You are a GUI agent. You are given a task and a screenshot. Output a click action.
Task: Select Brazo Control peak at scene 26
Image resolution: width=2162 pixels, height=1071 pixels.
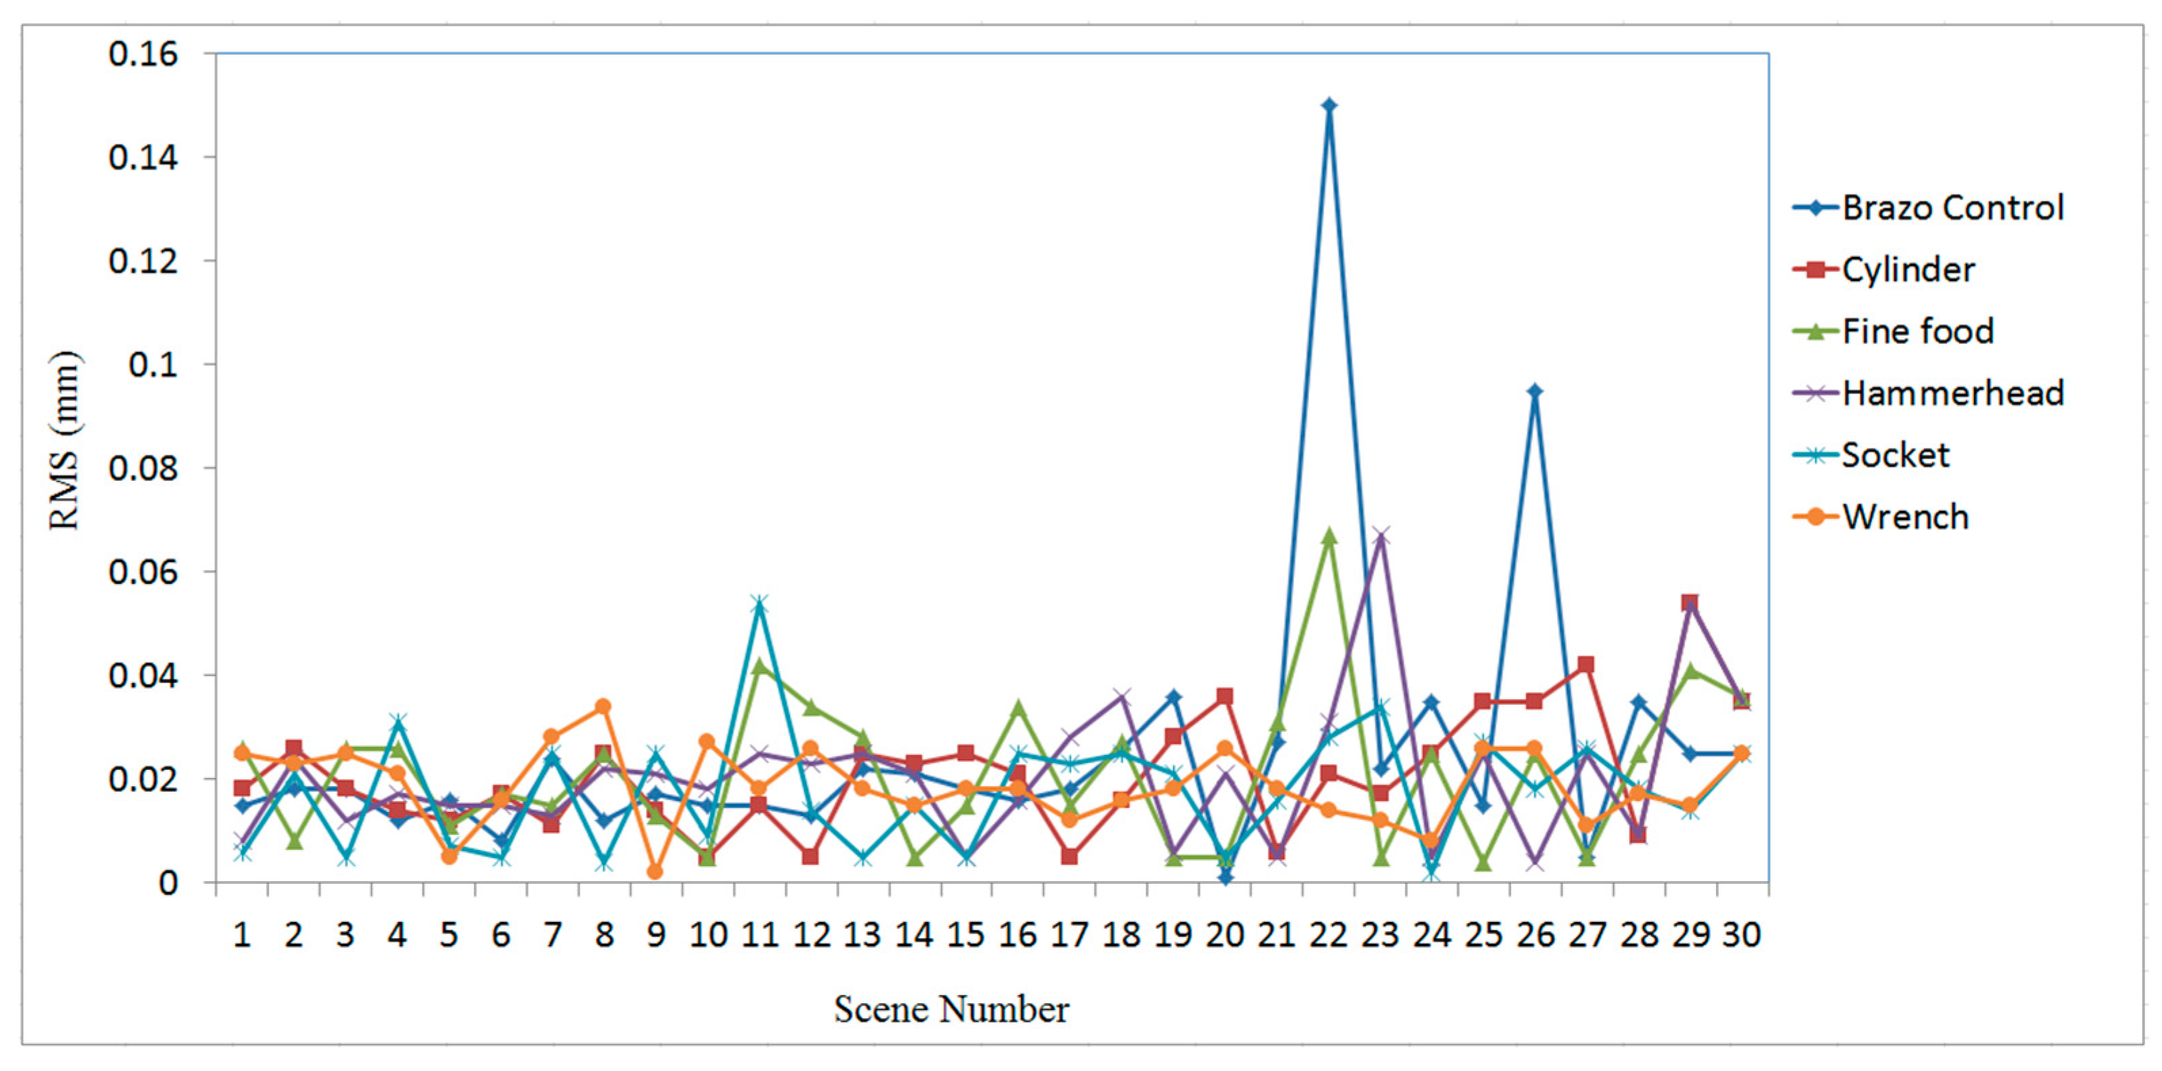[x=1535, y=391]
